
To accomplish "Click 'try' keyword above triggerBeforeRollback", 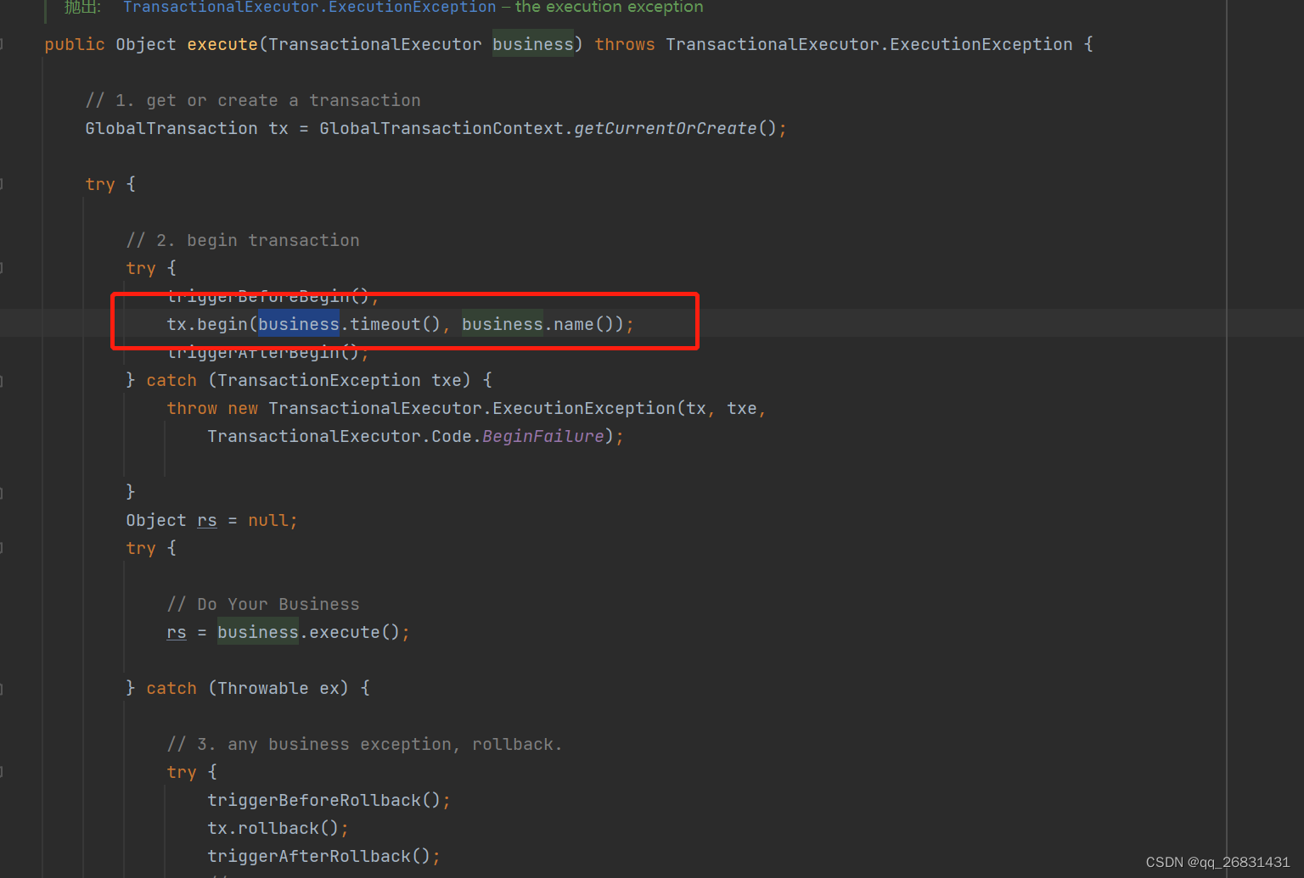I will [x=182, y=772].
